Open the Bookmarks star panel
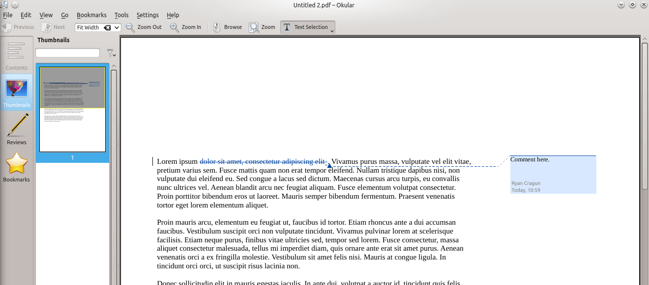Viewport: 649px width, 285px height. (x=17, y=167)
